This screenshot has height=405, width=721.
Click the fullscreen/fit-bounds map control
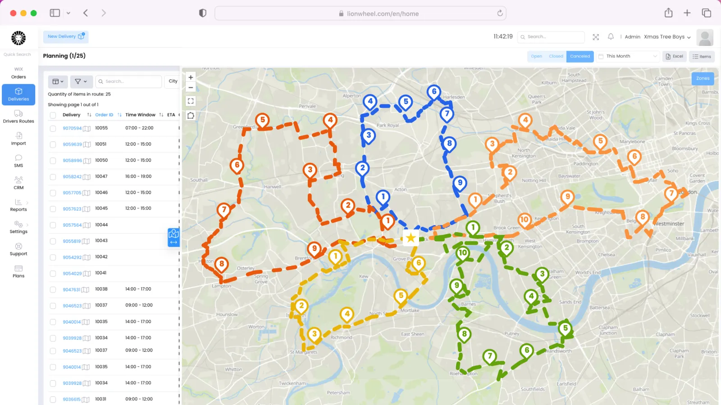click(x=190, y=101)
